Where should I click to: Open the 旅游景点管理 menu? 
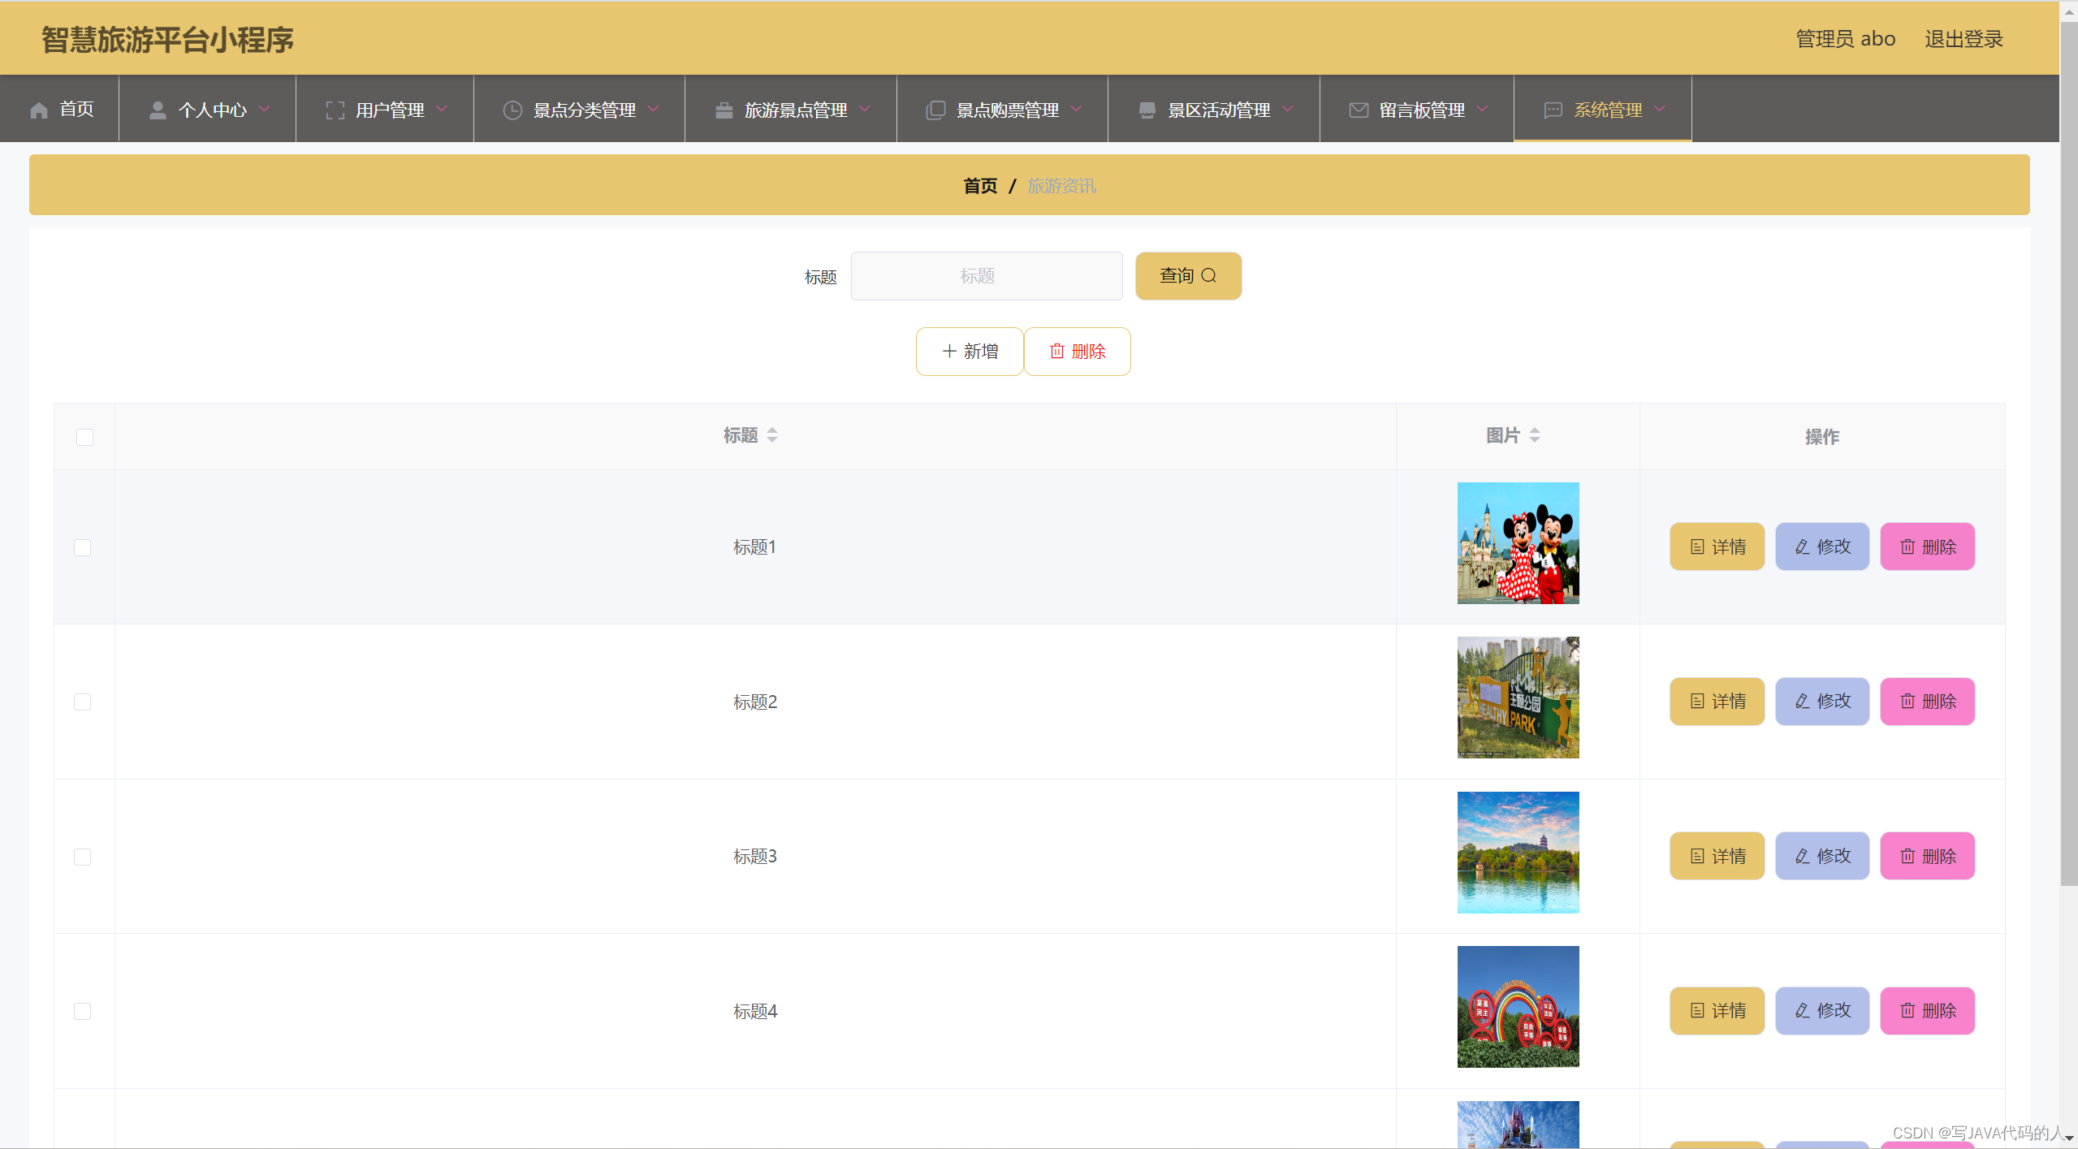(x=791, y=109)
